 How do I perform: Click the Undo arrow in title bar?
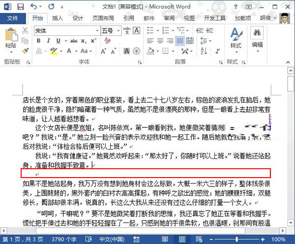pos(33,7)
